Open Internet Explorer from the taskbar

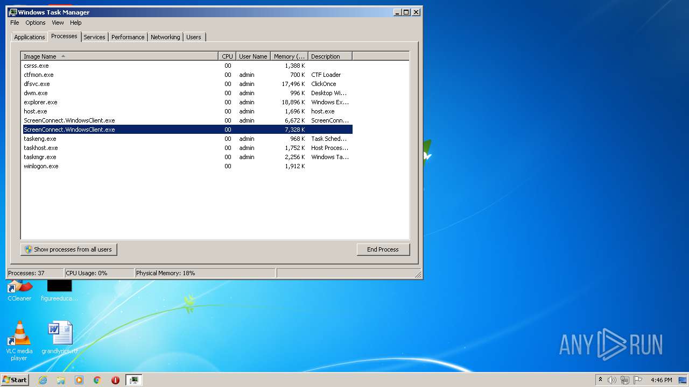43,380
